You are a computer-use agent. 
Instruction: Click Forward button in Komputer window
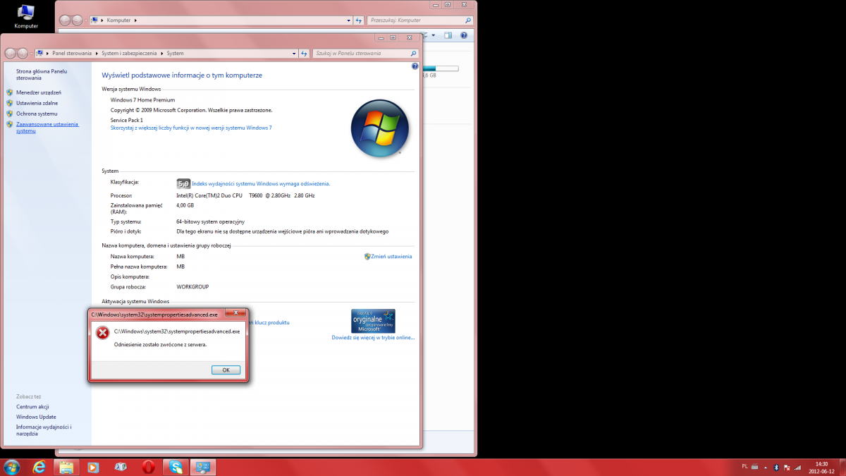tap(76, 20)
